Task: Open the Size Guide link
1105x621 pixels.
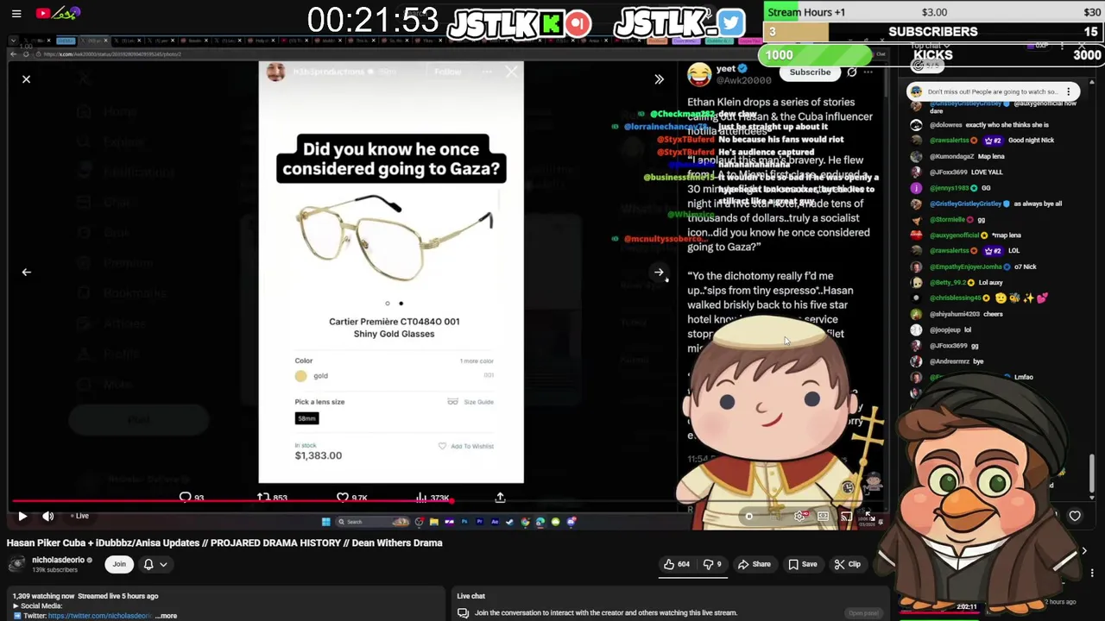Action: click(x=471, y=402)
